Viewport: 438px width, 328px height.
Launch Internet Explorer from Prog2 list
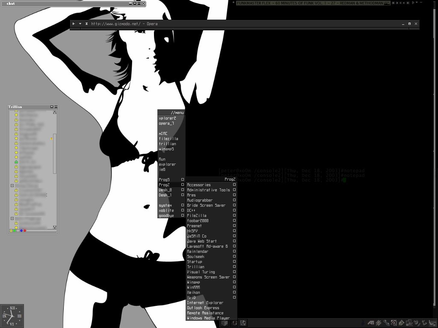click(205, 303)
